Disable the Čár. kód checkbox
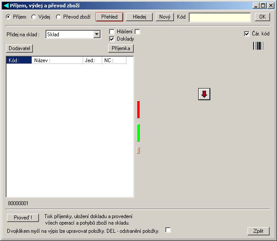This screenshot has height=241, width=277. [x=247, y=34]
